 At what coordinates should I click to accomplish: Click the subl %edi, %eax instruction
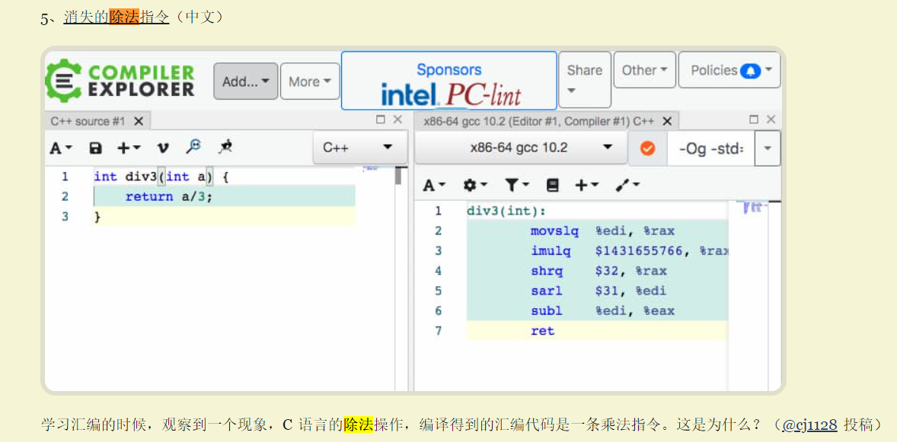point(602,311)
